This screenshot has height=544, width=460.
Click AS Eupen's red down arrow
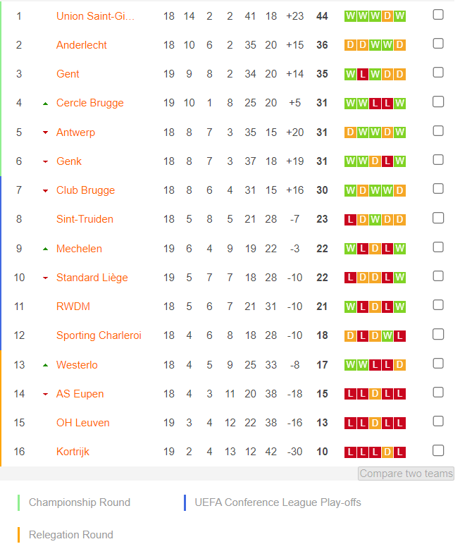pyautogui.click(x=45, y=394)
